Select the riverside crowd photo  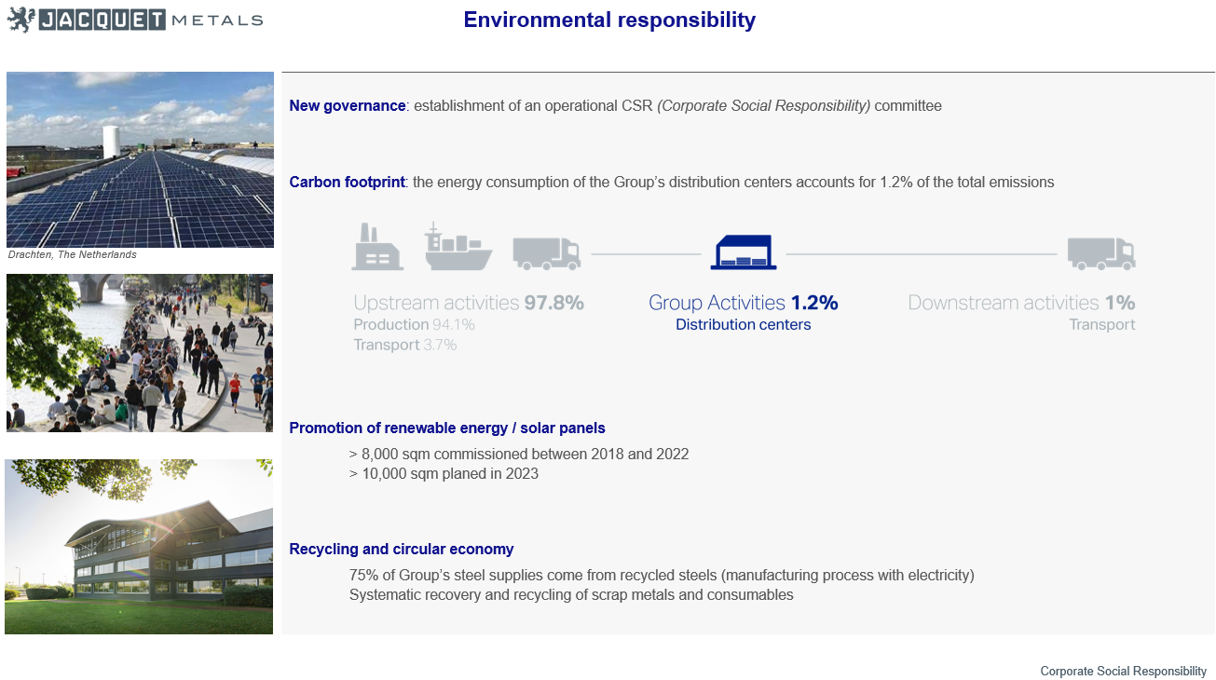click(x=140, y=353)
